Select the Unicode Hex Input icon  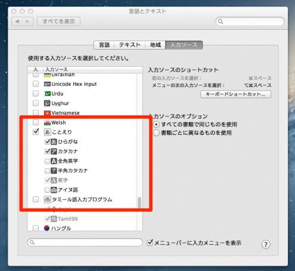(47, 84)
